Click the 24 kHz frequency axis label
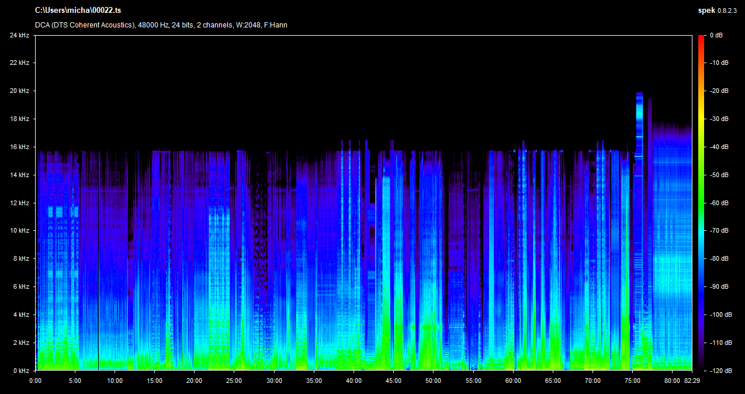Image resolution: width=745 pixels, height=394 pixels. [x=19, y=35]
